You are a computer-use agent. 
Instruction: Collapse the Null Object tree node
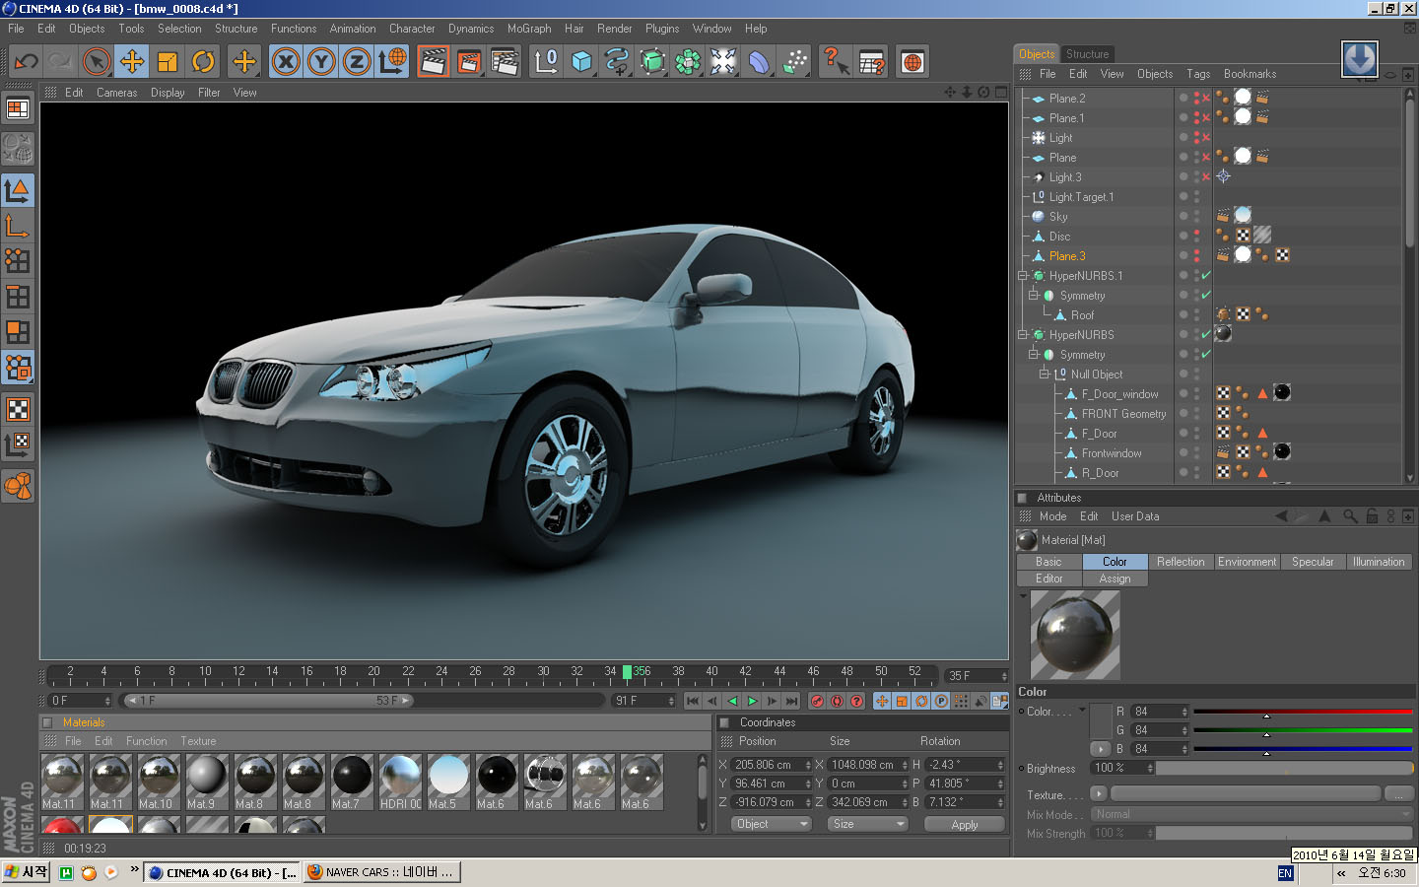pyautogui.click(x=1044, y=375)
